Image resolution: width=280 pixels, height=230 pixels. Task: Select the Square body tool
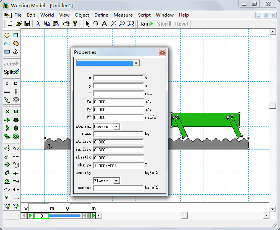pos(16,35)
